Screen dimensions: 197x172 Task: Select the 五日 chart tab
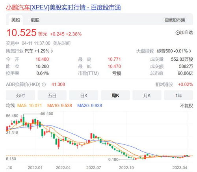[x=52, y=95]
